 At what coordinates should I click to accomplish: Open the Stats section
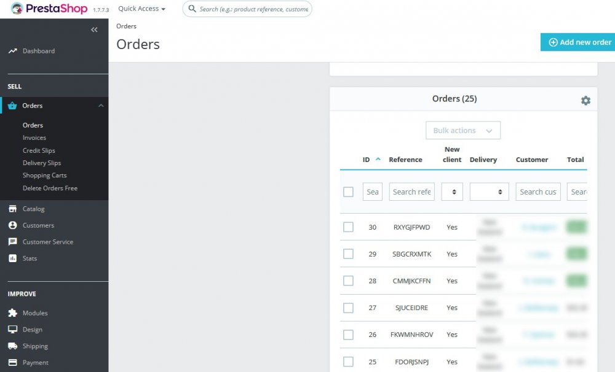click(28, 258)
